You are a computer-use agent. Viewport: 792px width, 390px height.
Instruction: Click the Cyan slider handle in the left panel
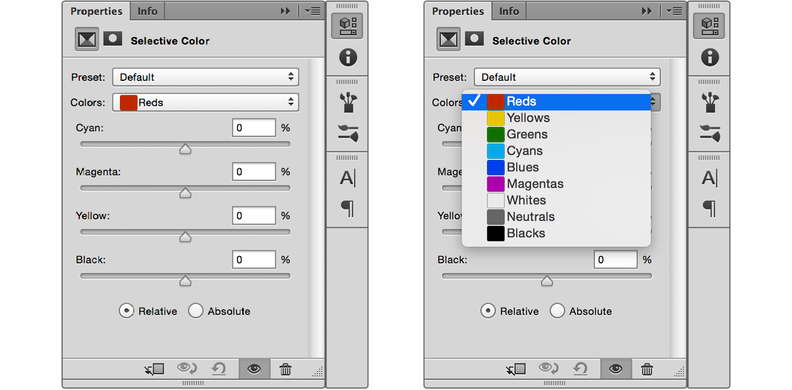(x=185, y=149)
